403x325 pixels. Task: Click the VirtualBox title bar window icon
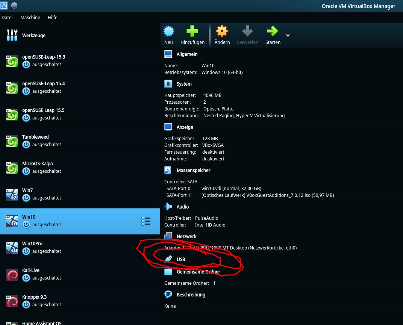pyautogui.click(x=4, y=5)
